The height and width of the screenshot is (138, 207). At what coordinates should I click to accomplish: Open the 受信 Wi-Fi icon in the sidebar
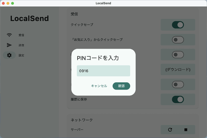(x=9, y=35)
